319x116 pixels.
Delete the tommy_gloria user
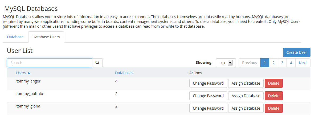tap(274, 108)
